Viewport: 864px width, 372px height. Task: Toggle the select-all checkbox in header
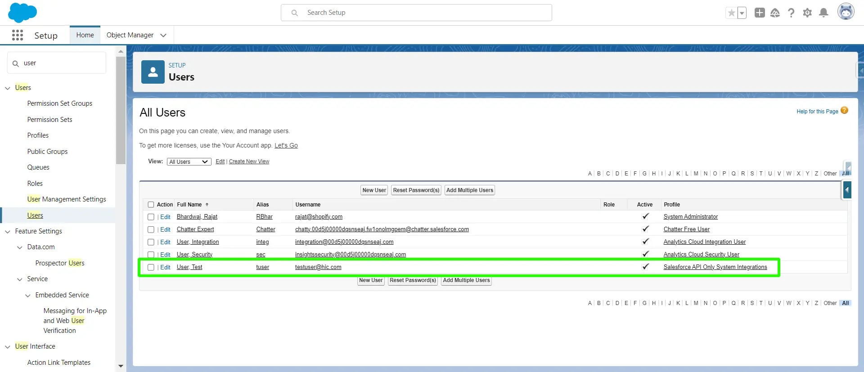point(151,205)
